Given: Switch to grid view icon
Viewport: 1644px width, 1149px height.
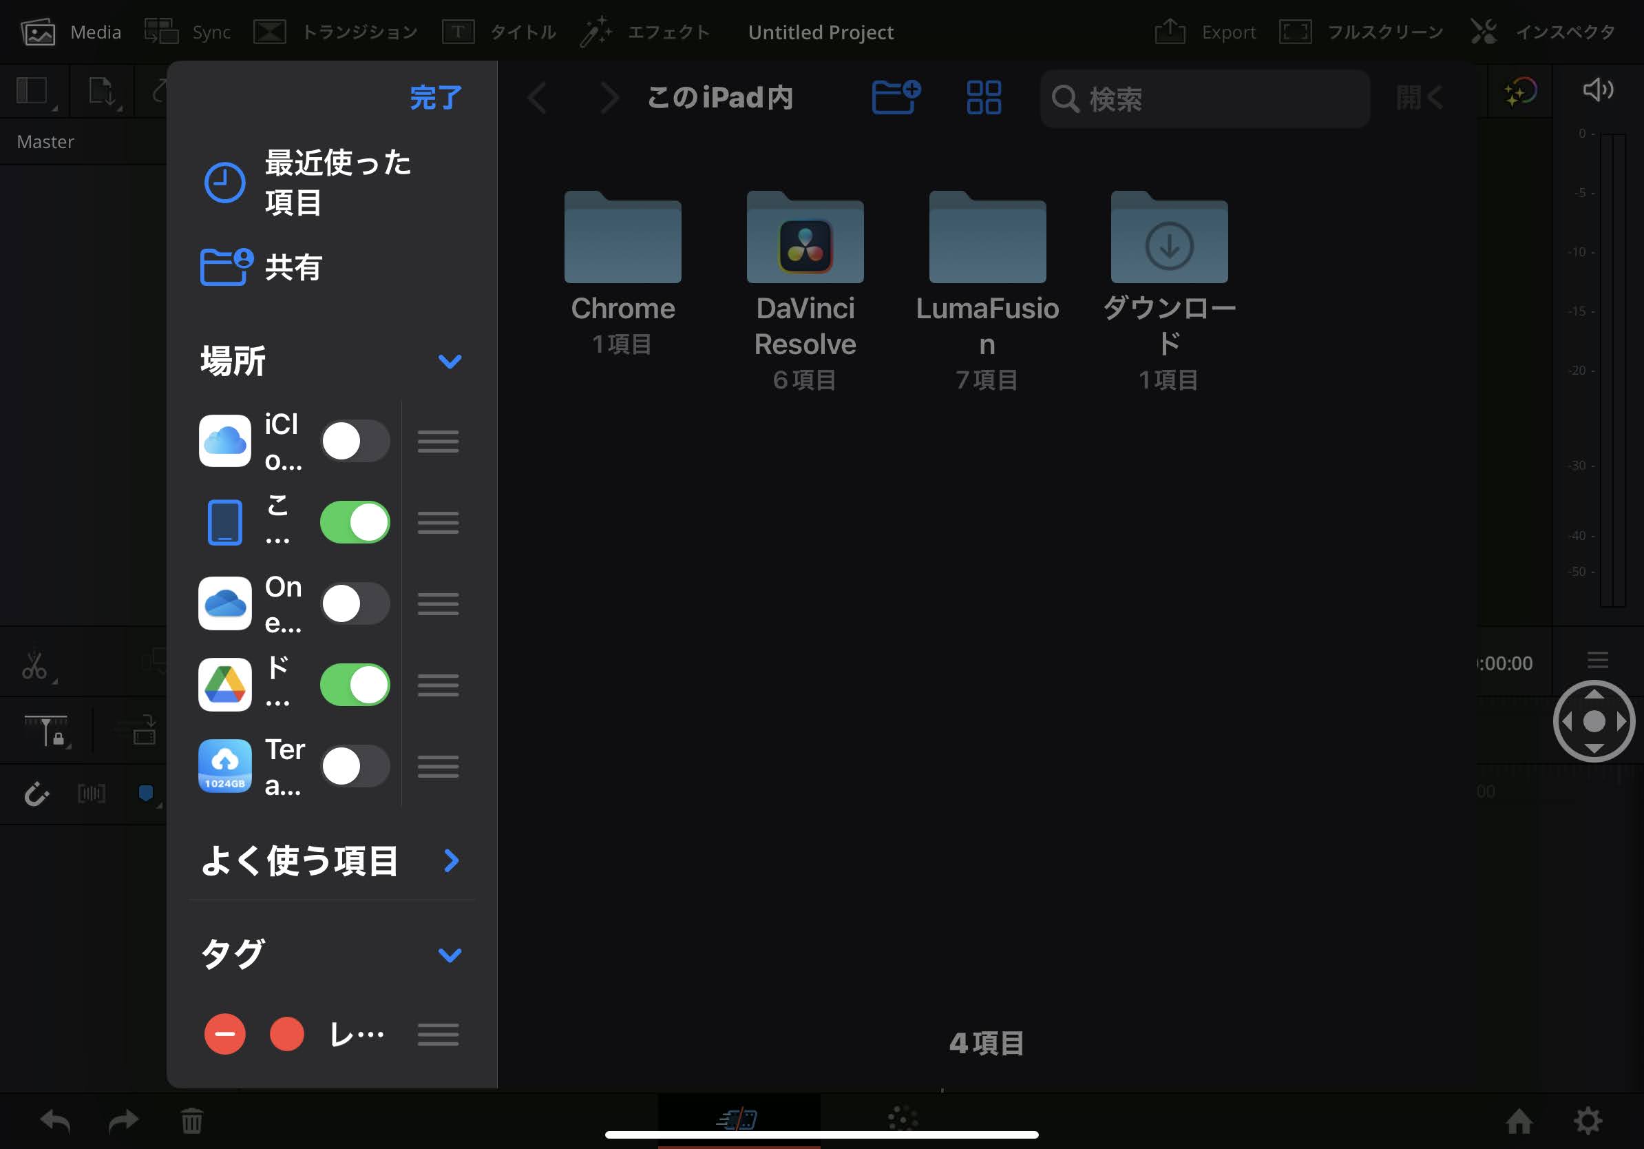Looking at the screenshot, I should click(983, 96).
